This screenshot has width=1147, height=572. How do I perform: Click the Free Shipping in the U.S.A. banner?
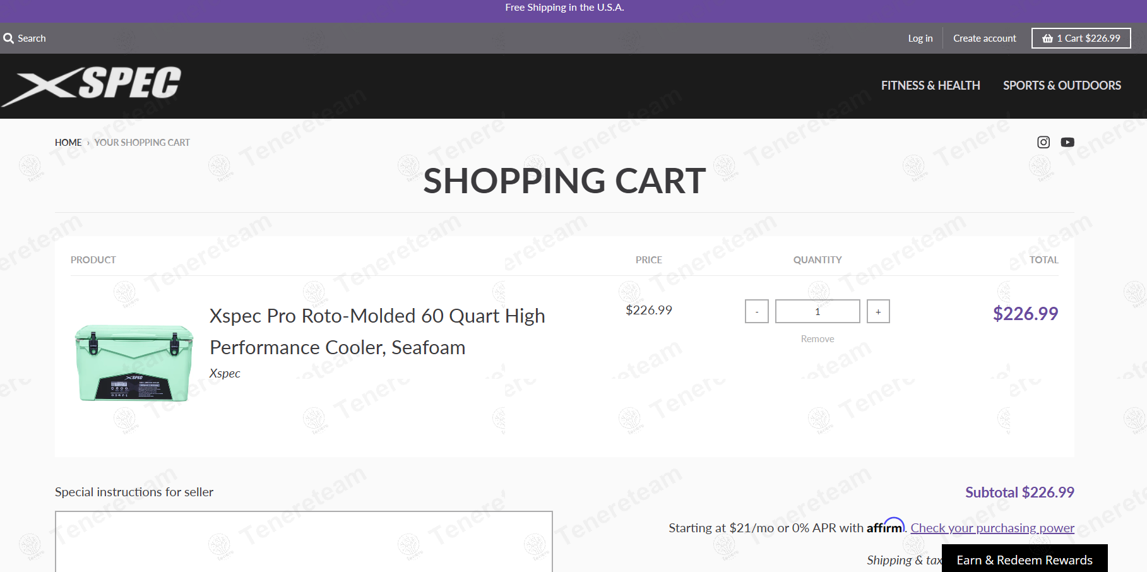(x=564, y=8)
